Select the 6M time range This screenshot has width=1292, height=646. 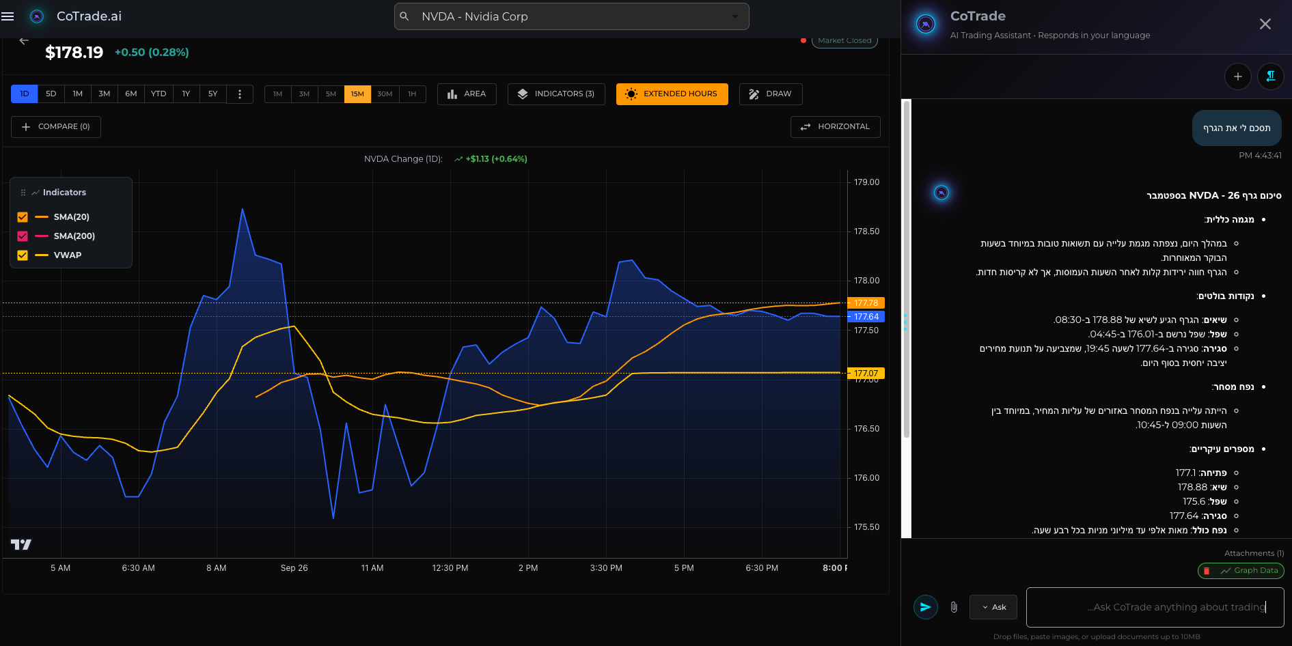(x=131, y=94)
